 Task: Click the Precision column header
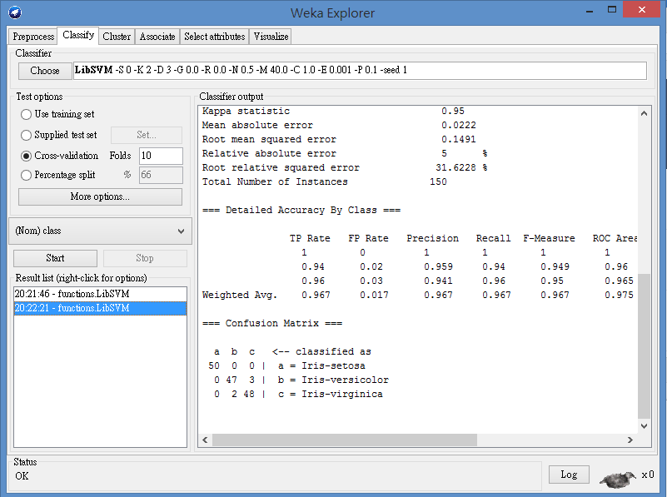433,238
